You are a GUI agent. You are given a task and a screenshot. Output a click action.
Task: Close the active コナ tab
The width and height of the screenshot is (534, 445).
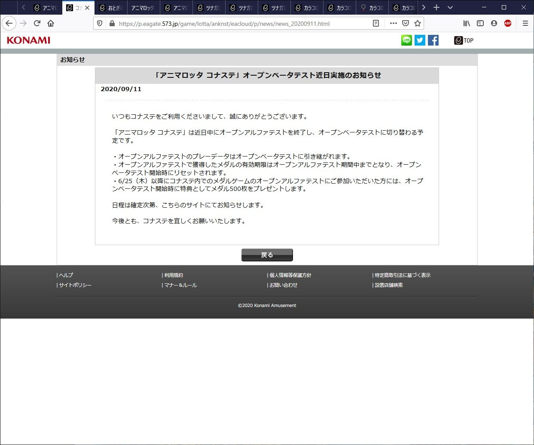tap(87, 8)
